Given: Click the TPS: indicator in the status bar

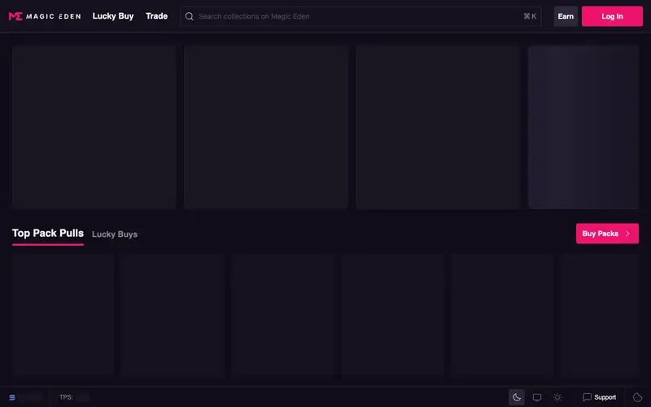Looking at the screenshot, I should coord(66,397).
